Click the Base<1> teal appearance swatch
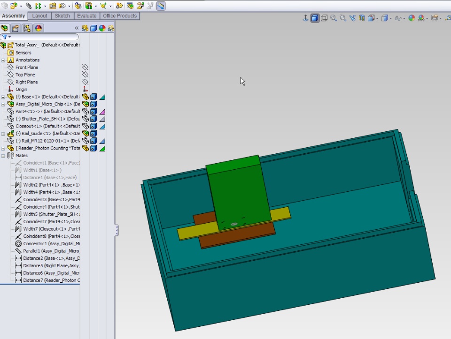 click(x=102, y=97)
